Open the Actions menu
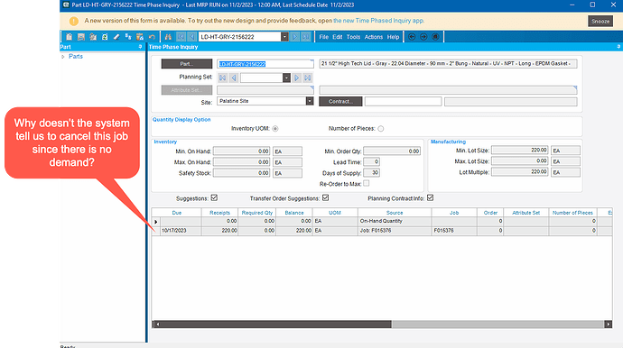Screen dimensions: 623x348 374,37
